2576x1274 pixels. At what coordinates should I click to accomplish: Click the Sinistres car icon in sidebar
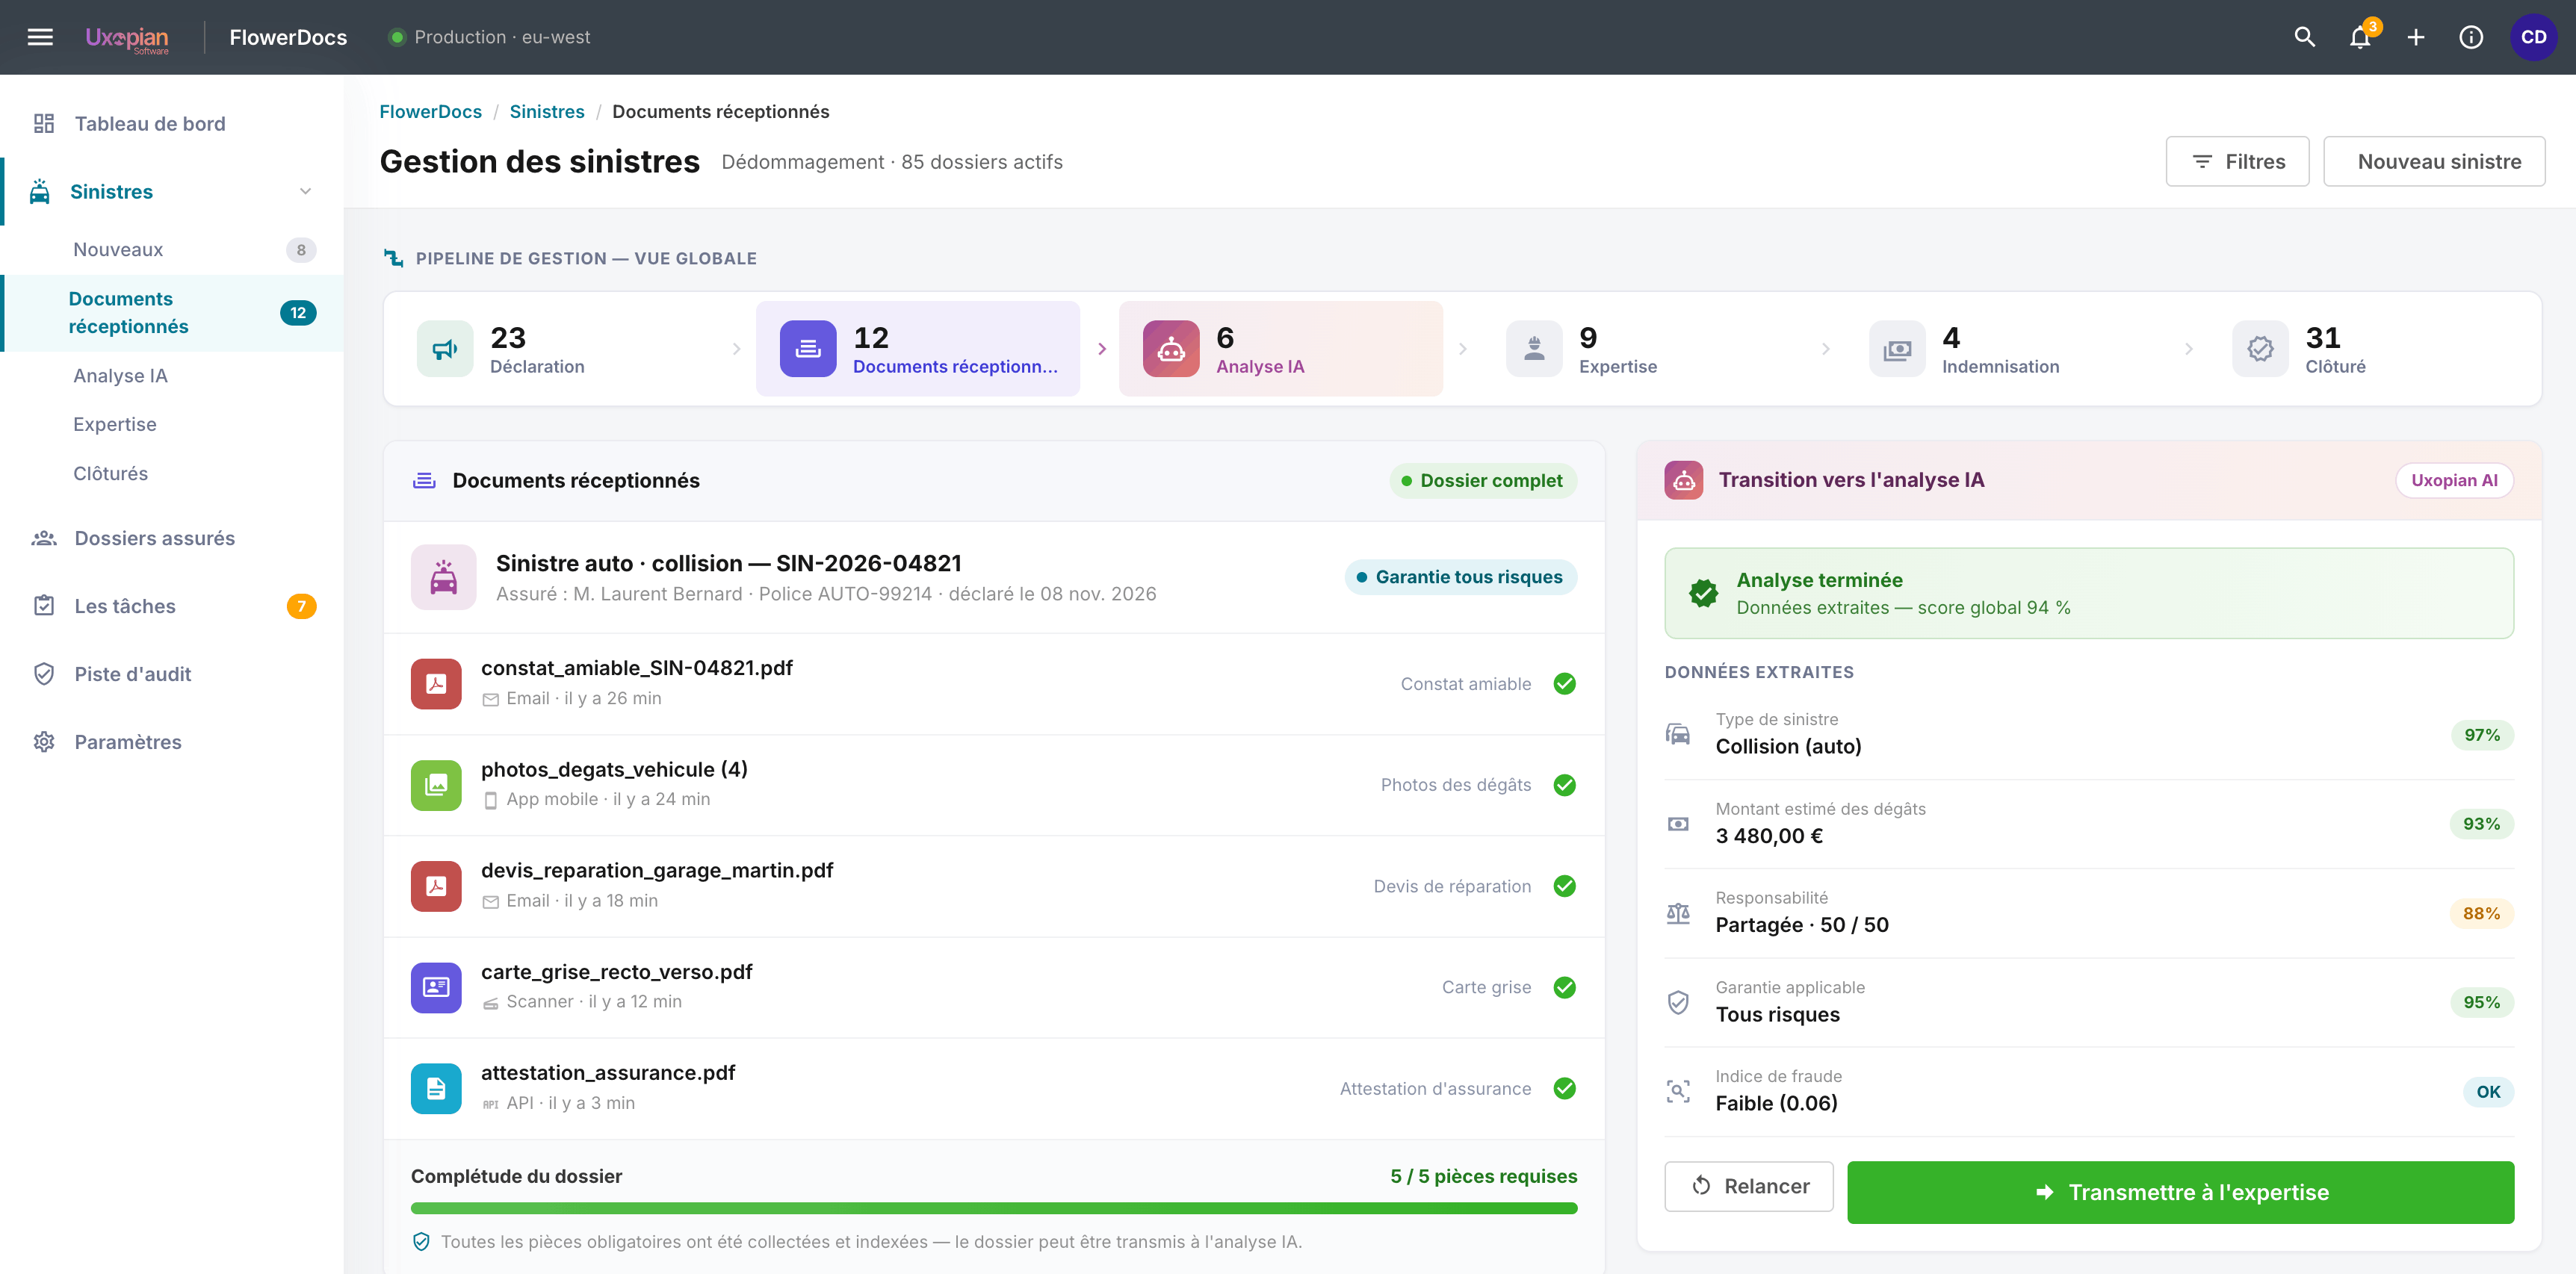point(40,192)
